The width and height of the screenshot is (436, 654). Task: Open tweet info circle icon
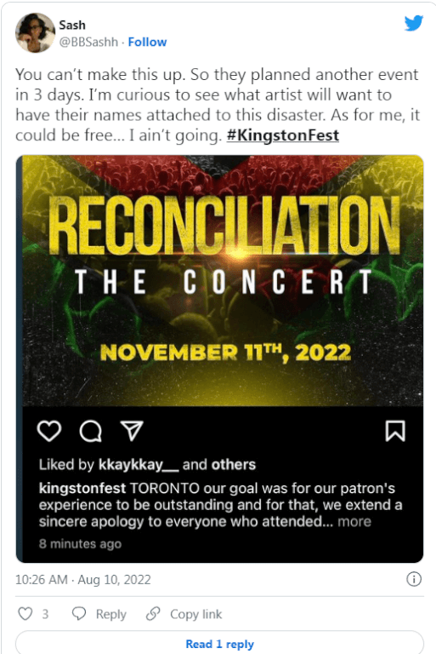414,579
